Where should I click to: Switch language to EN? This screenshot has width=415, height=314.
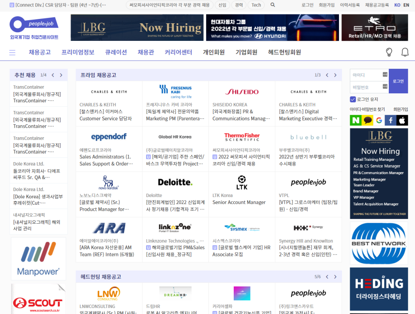[x=406, y=5]
